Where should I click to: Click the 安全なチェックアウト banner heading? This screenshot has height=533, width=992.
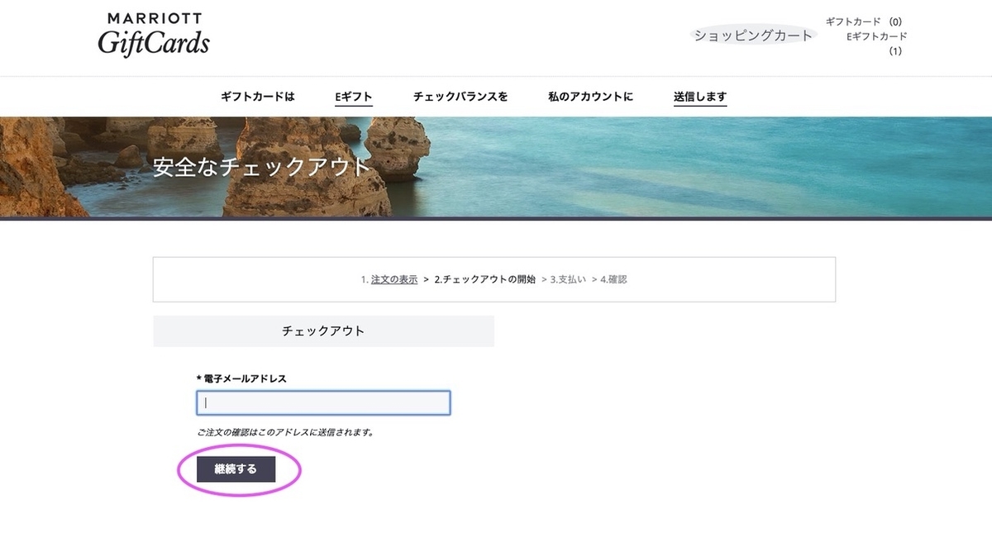point(262,167)
